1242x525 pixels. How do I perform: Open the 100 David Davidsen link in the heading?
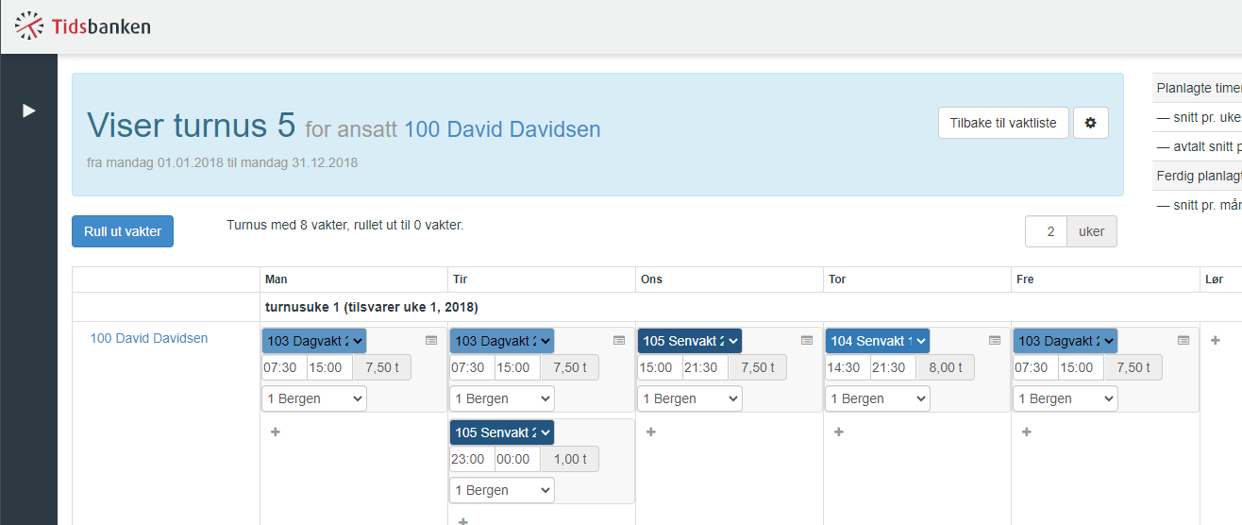coord(502,128)
